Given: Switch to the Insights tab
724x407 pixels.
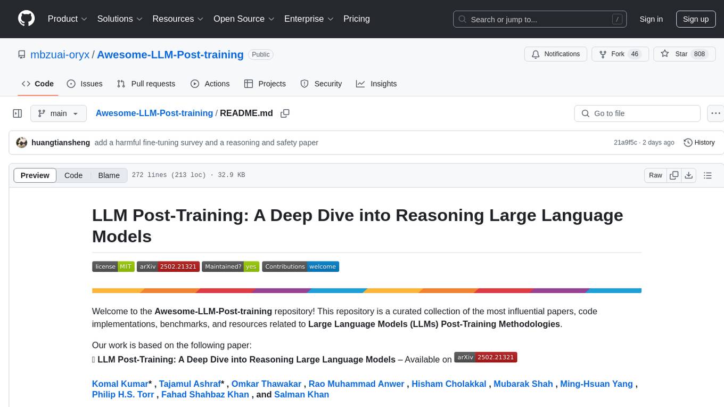Looking at the screenshot, I should point(376,84).
